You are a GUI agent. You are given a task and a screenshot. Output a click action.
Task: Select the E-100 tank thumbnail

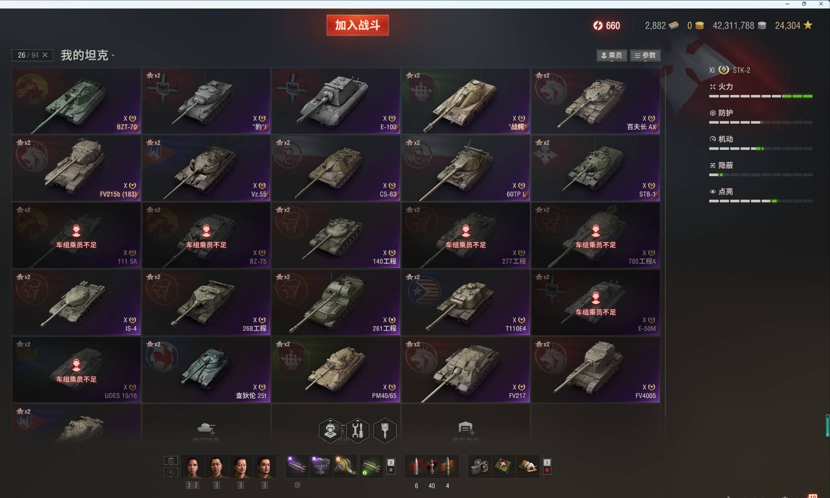(336, 101)
